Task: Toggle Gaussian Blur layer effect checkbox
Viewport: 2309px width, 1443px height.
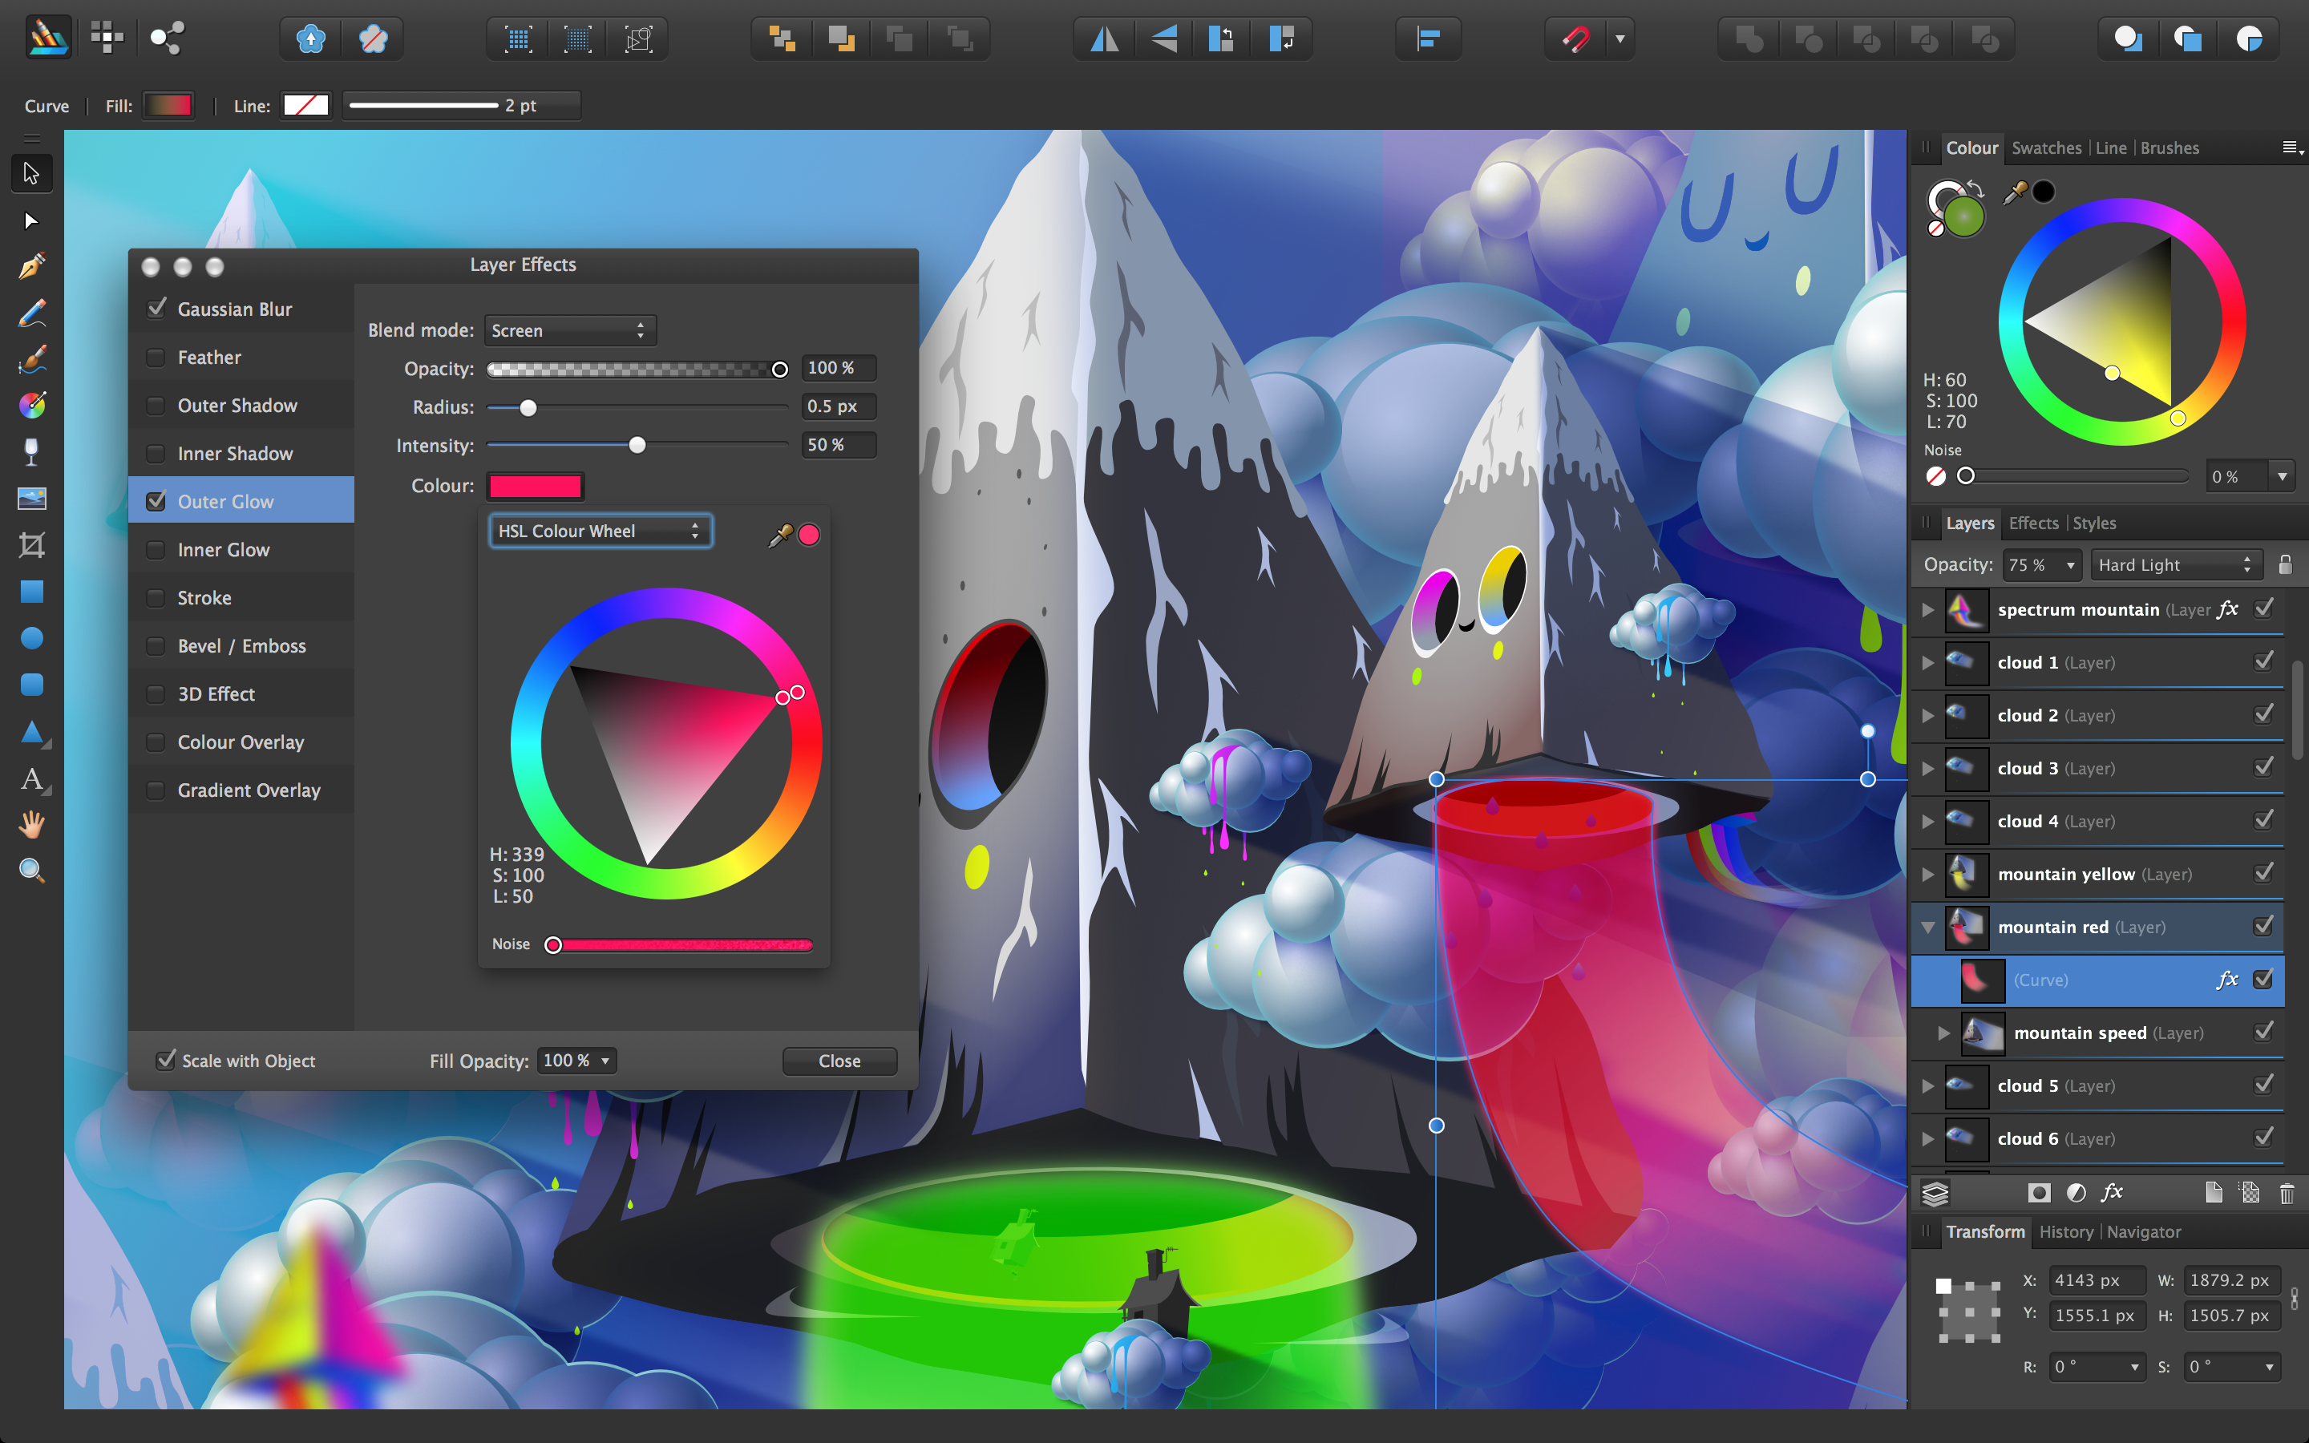Action: point(158,308)
